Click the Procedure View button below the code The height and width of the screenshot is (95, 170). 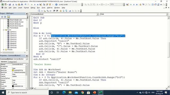31,88
